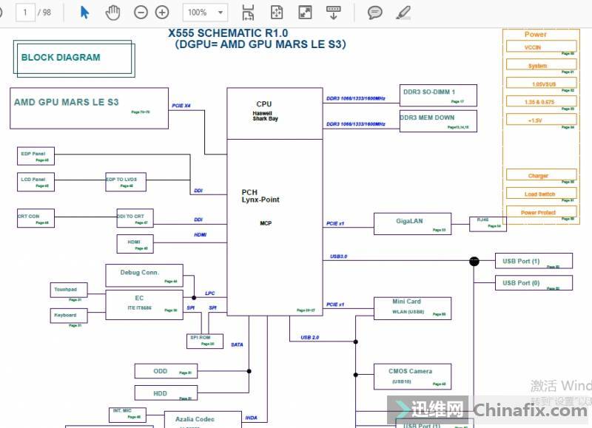
Task: Click the GigaLAN block
Action: tap(412, 224)
